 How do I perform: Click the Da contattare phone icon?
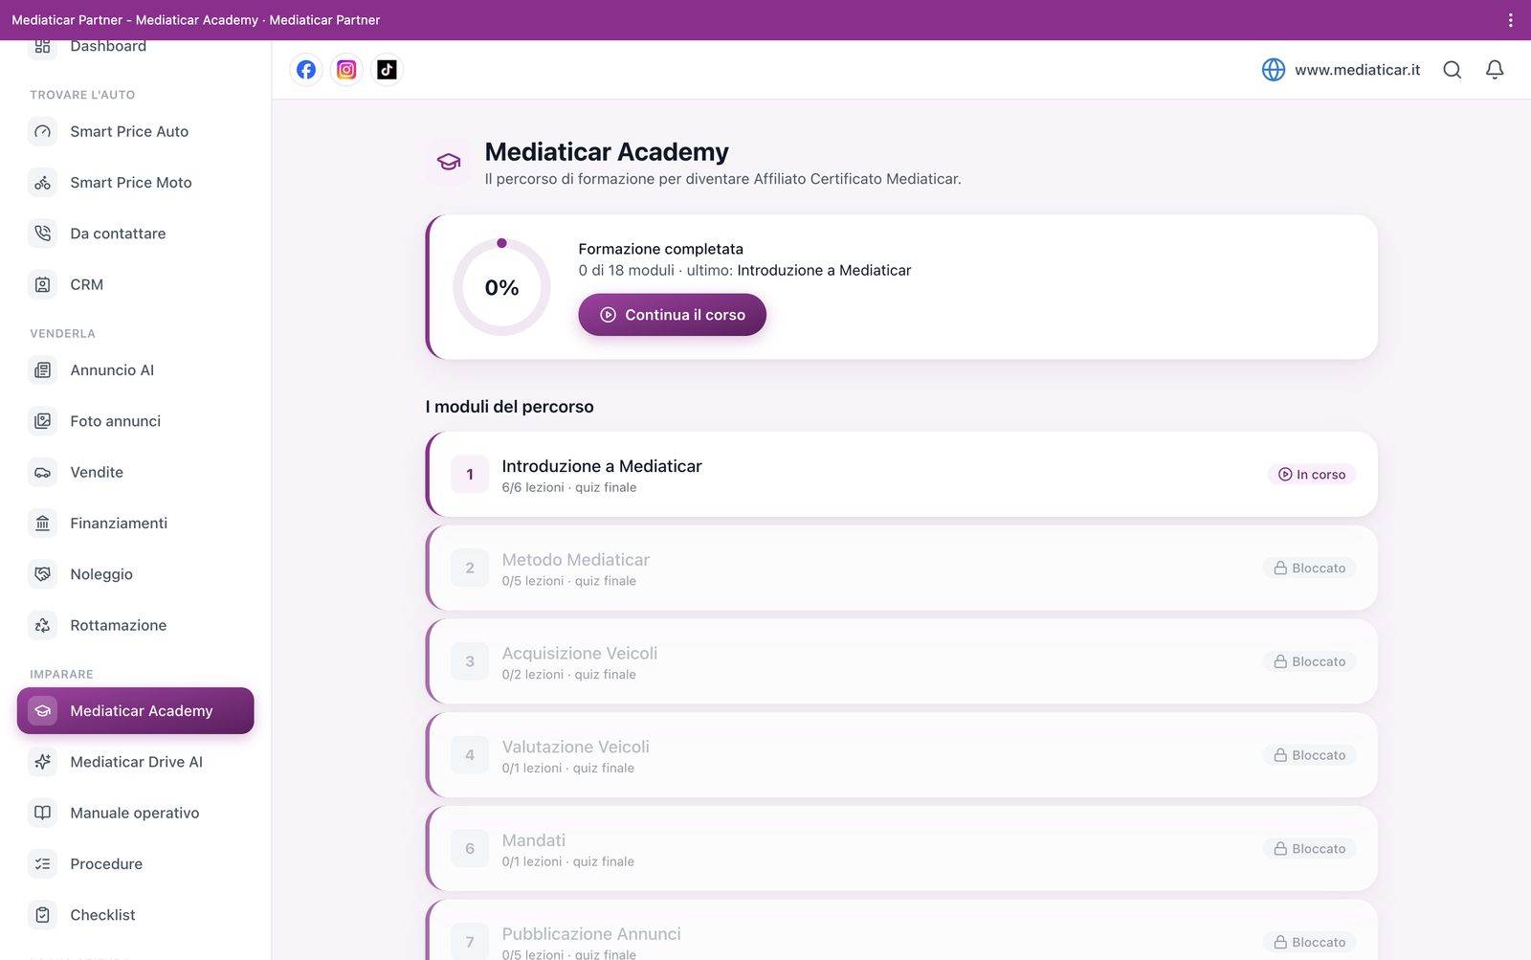[43, 234]
